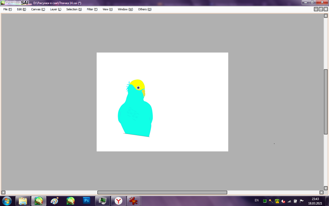Screen dimensions: 329x206
Task: Open the Layer menu
Action: coord(56,9)
